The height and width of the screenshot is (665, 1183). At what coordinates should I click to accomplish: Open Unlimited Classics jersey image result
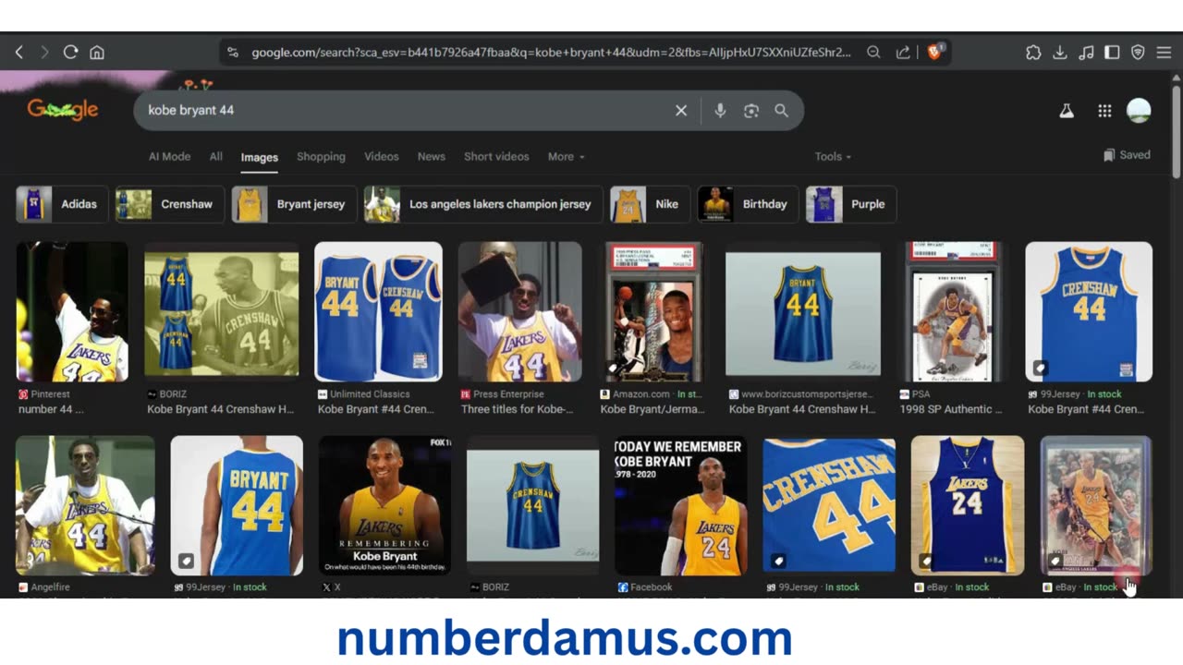(x=379, y=312)
